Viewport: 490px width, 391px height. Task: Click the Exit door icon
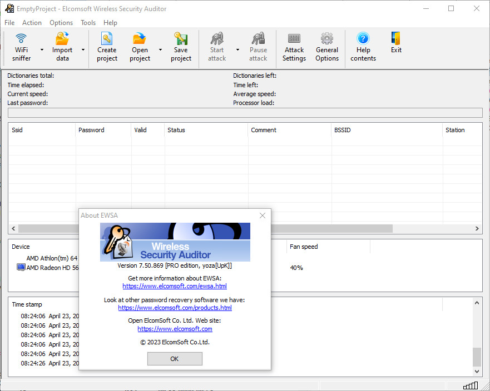[396, 39]
